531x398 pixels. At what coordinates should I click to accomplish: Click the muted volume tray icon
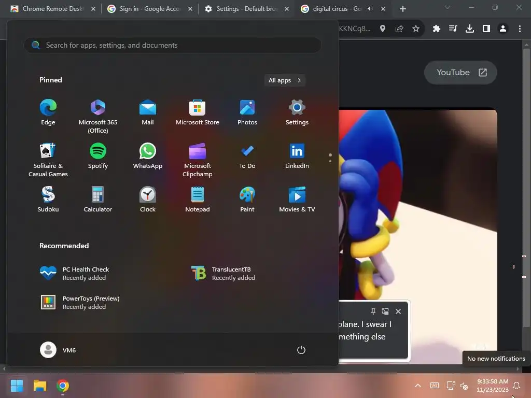(x=464, y=386)
